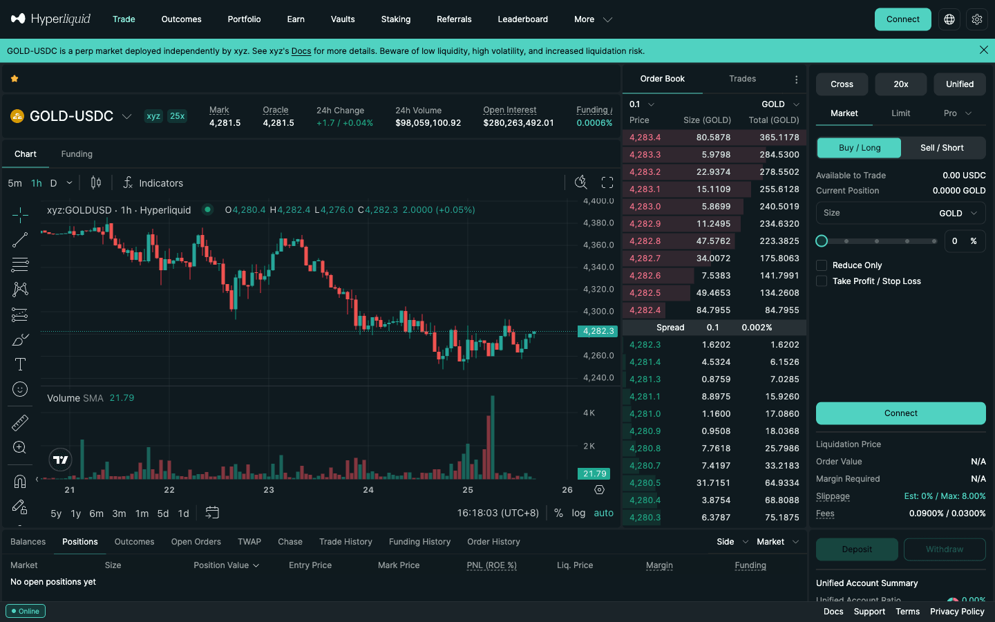Open the candle chart style icon
The image size is (995, 622).
96,182
